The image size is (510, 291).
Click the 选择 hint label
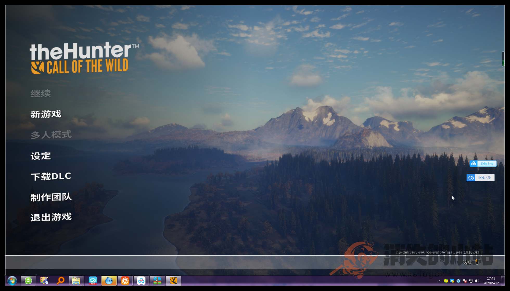467,262
